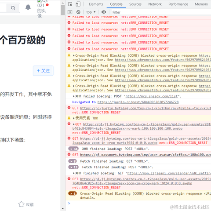Screen dimensions: 211x211
Task: Expand the GET gold-user-assets/2018 error
Action: [x=74, y=124]
